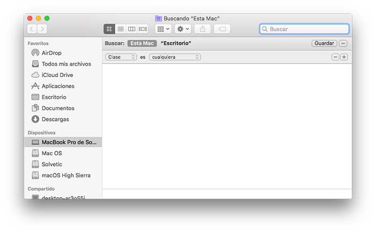Screen dimensions: 376x233
Task: Open the Clase criteria dropdown
Action: [x=121, y=57]
